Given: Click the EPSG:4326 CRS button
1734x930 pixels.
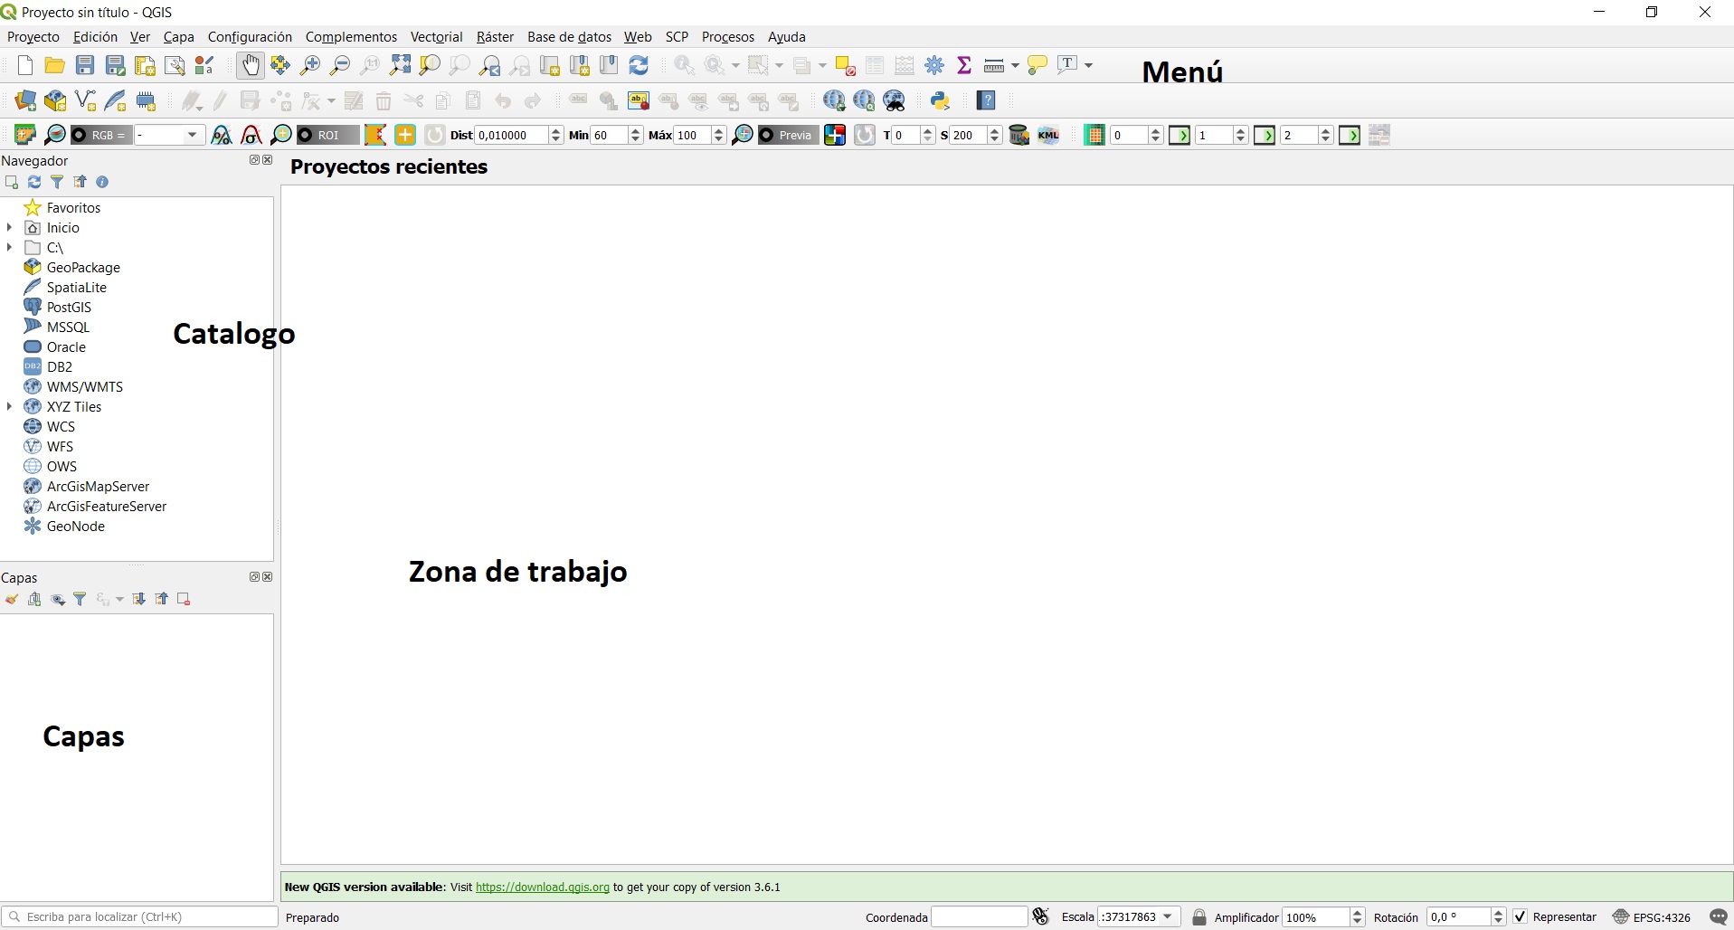Looking at the screenshot, I should [x=1652, y=916].
